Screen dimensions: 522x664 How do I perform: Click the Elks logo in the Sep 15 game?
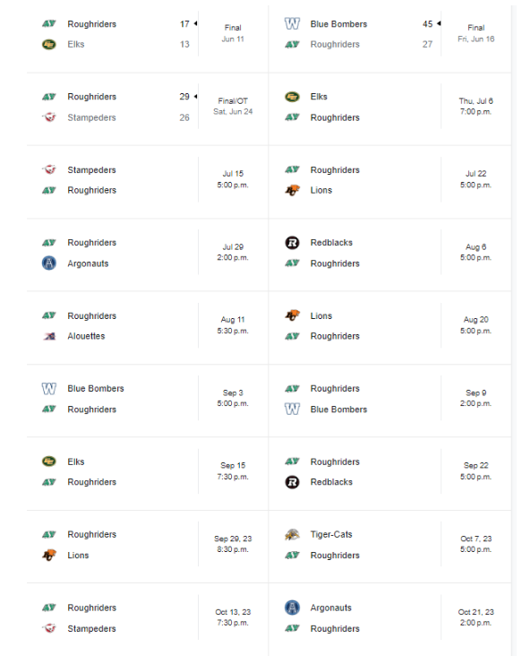point(49,461)
